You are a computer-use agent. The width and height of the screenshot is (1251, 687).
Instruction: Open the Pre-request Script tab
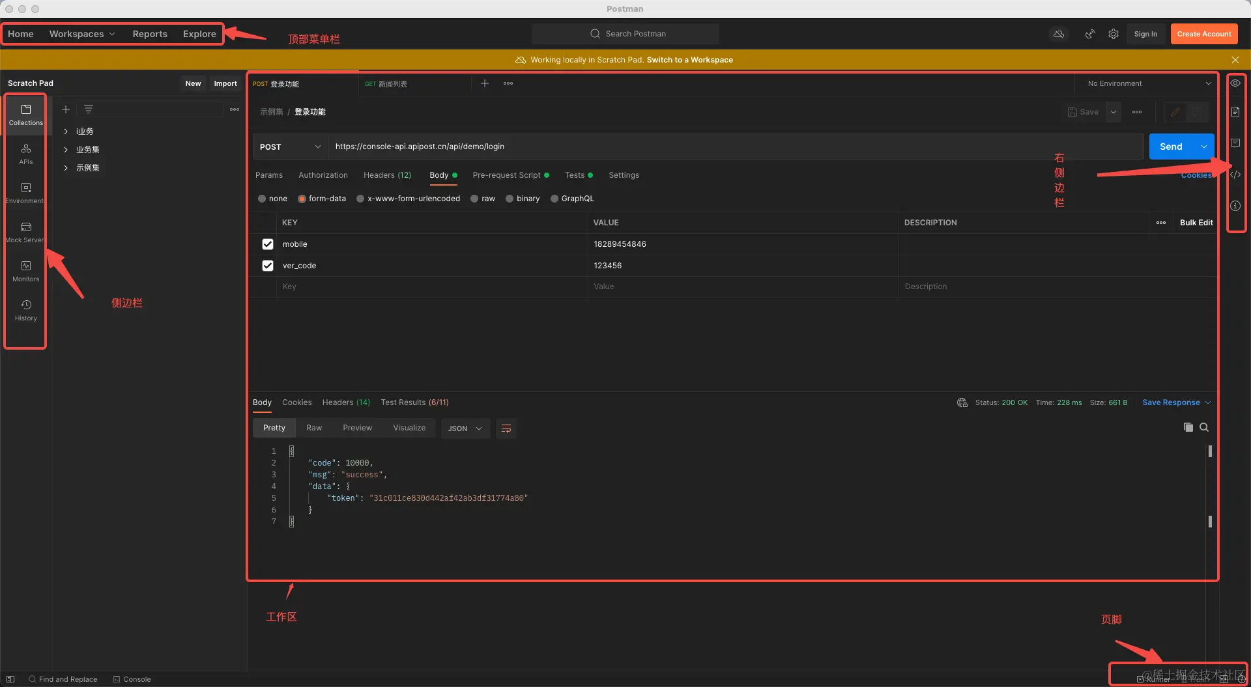511,175
